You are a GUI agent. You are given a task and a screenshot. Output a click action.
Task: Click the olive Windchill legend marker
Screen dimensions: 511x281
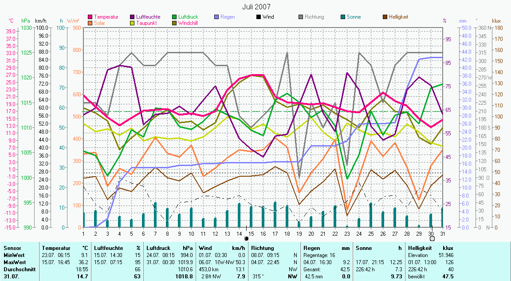[x=175, y=23]
